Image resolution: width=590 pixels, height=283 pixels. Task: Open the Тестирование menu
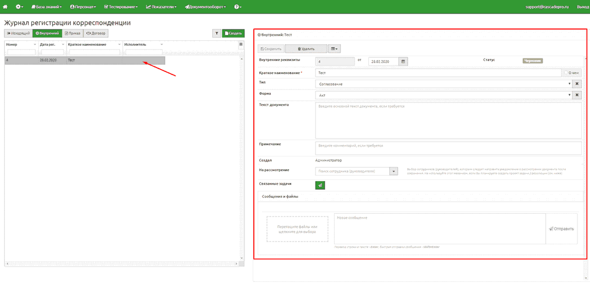[121, 7]
